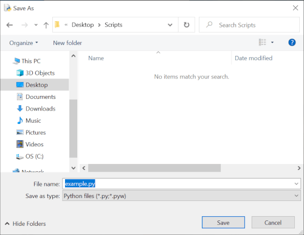Image resolution: width=304 pixels, height=235 pixels.
Task: Click the sidebar scroll up arrow
Action: [x=74, y=56]
